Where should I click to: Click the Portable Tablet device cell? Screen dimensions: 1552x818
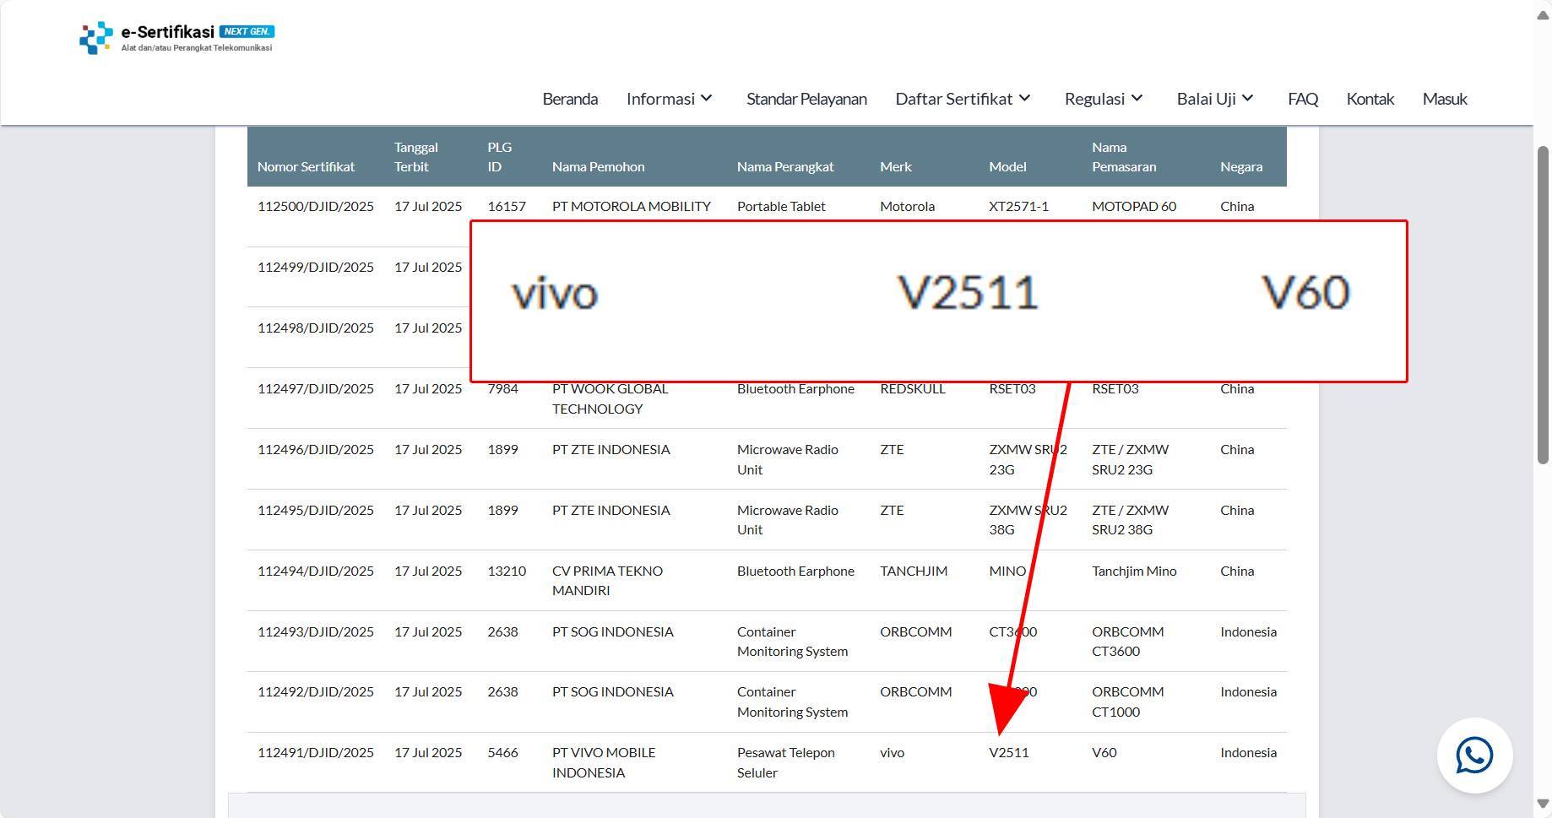781,206
